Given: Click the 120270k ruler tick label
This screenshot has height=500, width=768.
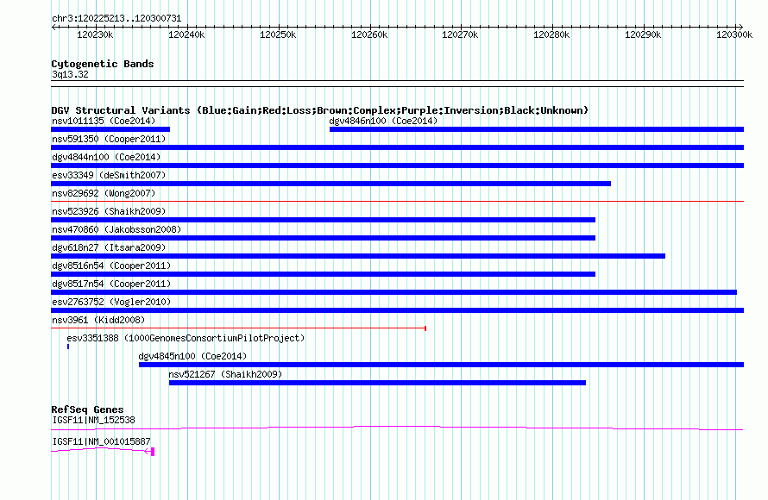Looking at the screenshot, I should click(460, 34).
